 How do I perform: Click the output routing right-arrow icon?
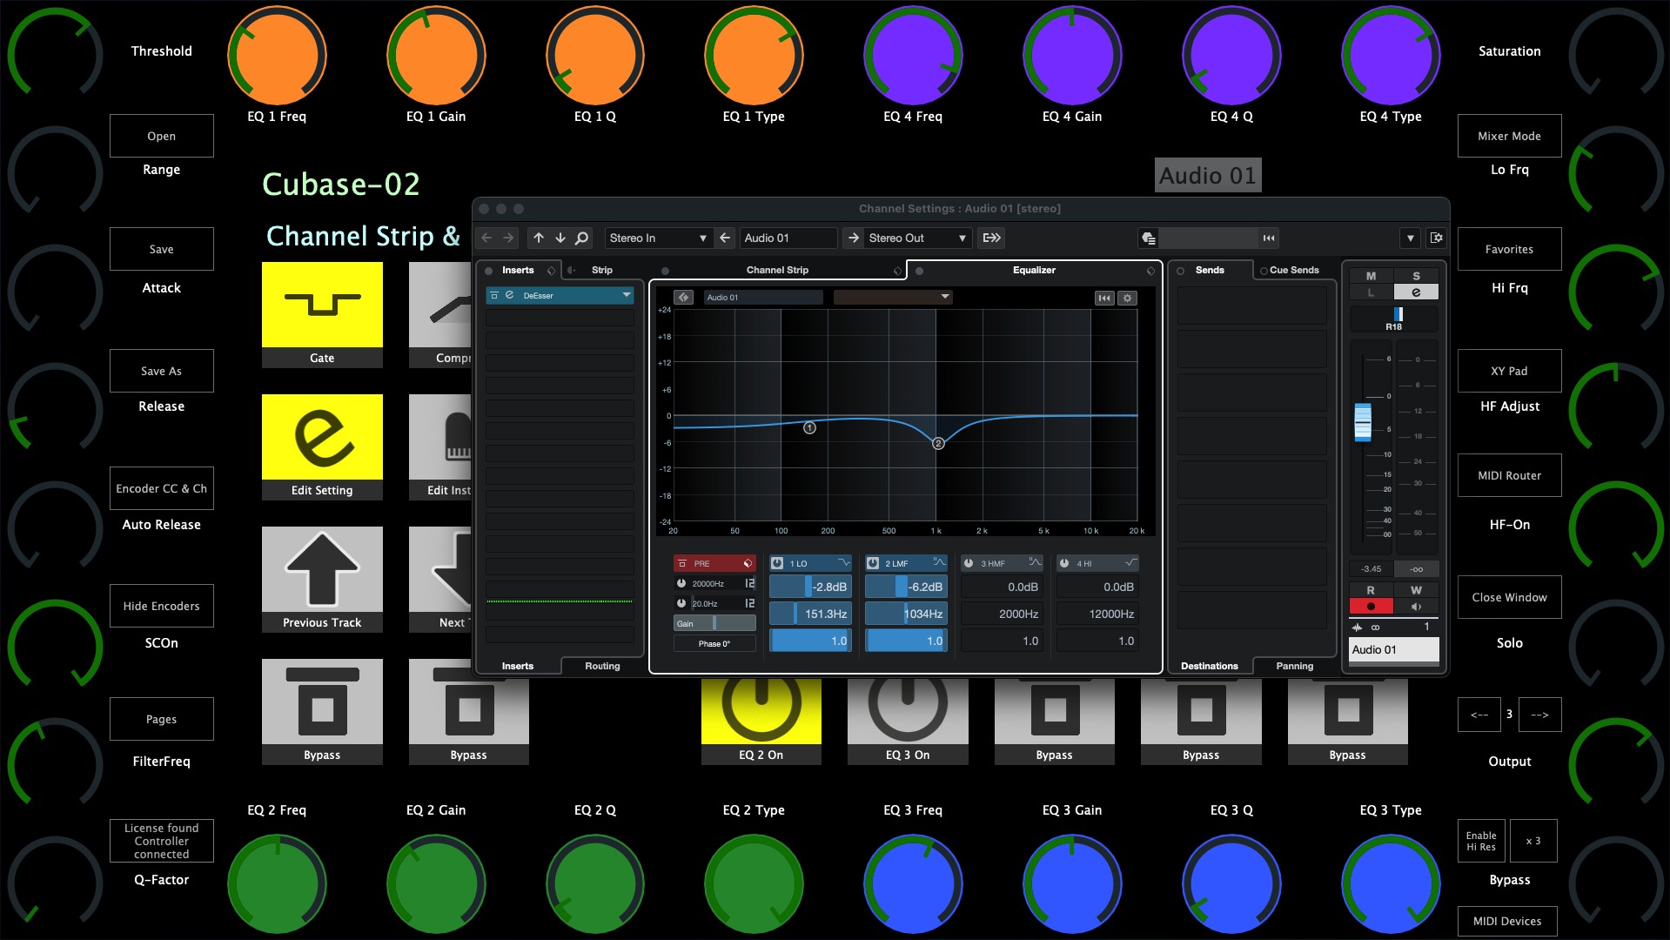click(x=854, y=238)
